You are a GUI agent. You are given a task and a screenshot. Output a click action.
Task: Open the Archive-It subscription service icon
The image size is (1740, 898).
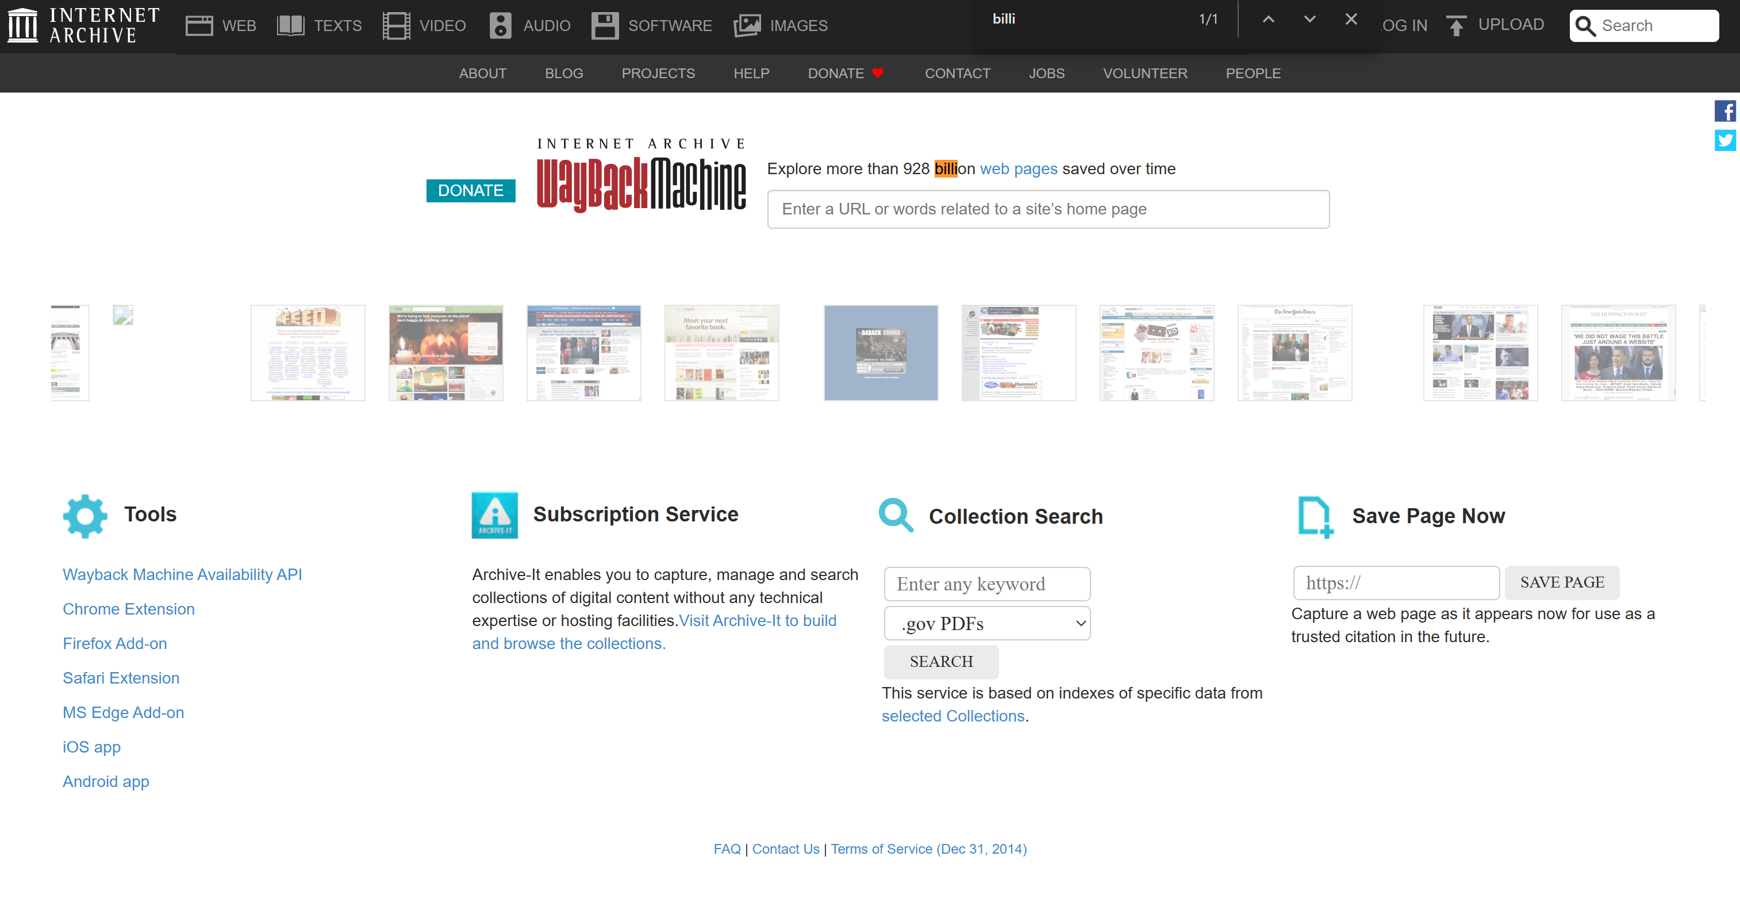(494, 516)
